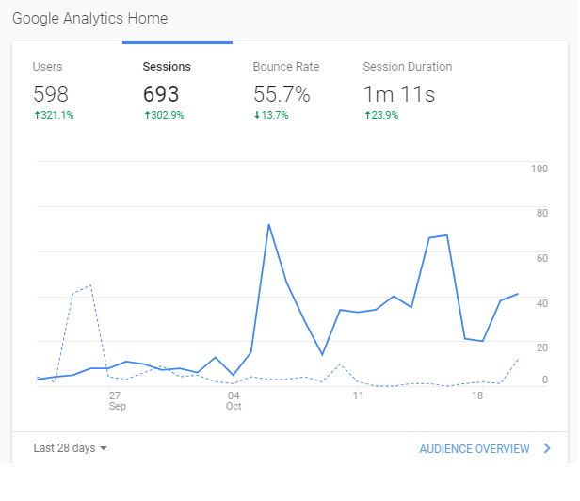Screen dimensions: 580x501
Task: Click the sessions line peak after 04 Oct
Action: coord(269,224)
